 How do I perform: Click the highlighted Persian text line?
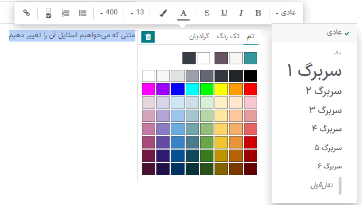coord(72,35)
